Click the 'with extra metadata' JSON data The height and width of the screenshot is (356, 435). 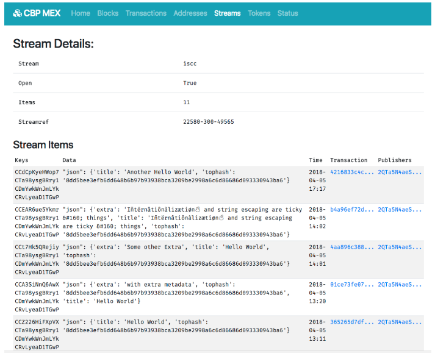[x=176, y=293]
